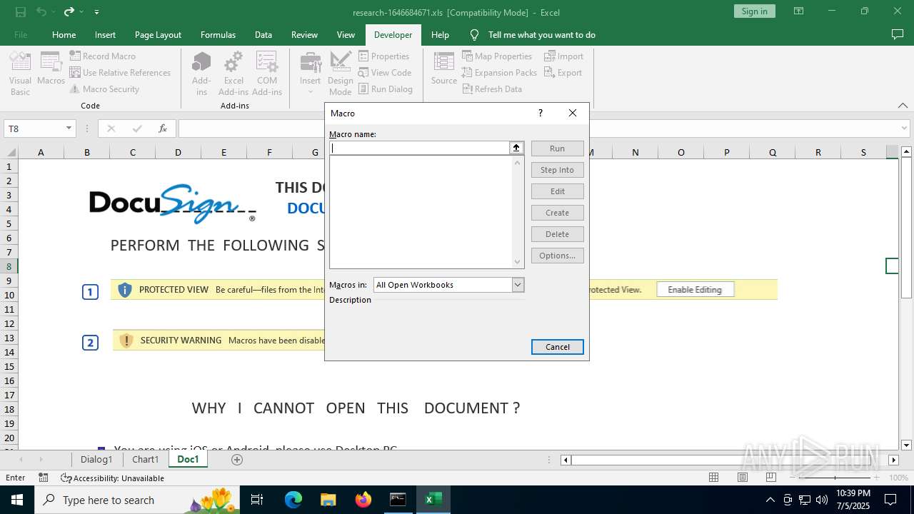The image size is (914, 514).
Task: Select the Dialog1 sheet tab
Action: coord(96,460)
